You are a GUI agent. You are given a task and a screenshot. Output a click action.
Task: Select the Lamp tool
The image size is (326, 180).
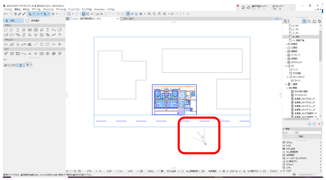(36, 35)
